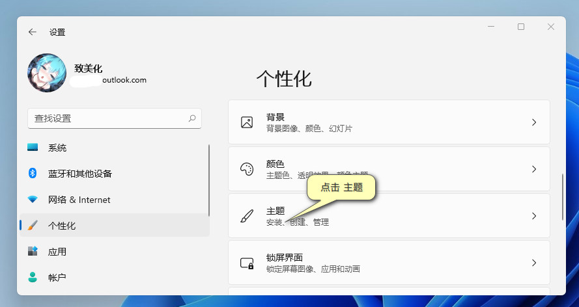The width and height of the screenshot is (579, 307).
Task: Open the Bluetooth icon for 蓝牙和其他设备
Action: click(33, 174)
